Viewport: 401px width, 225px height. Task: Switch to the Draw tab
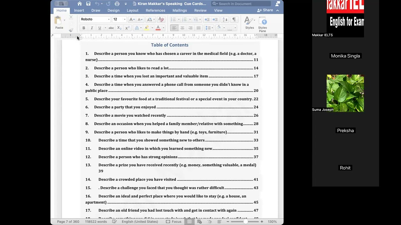(96, 10)
